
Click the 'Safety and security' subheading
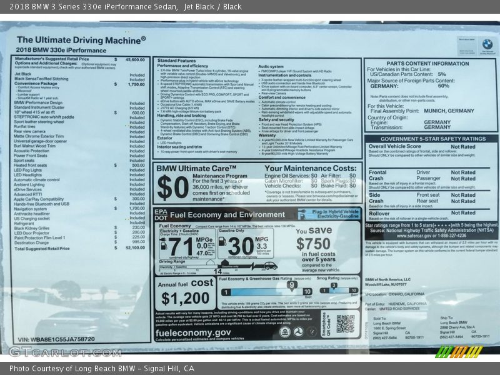276,119
